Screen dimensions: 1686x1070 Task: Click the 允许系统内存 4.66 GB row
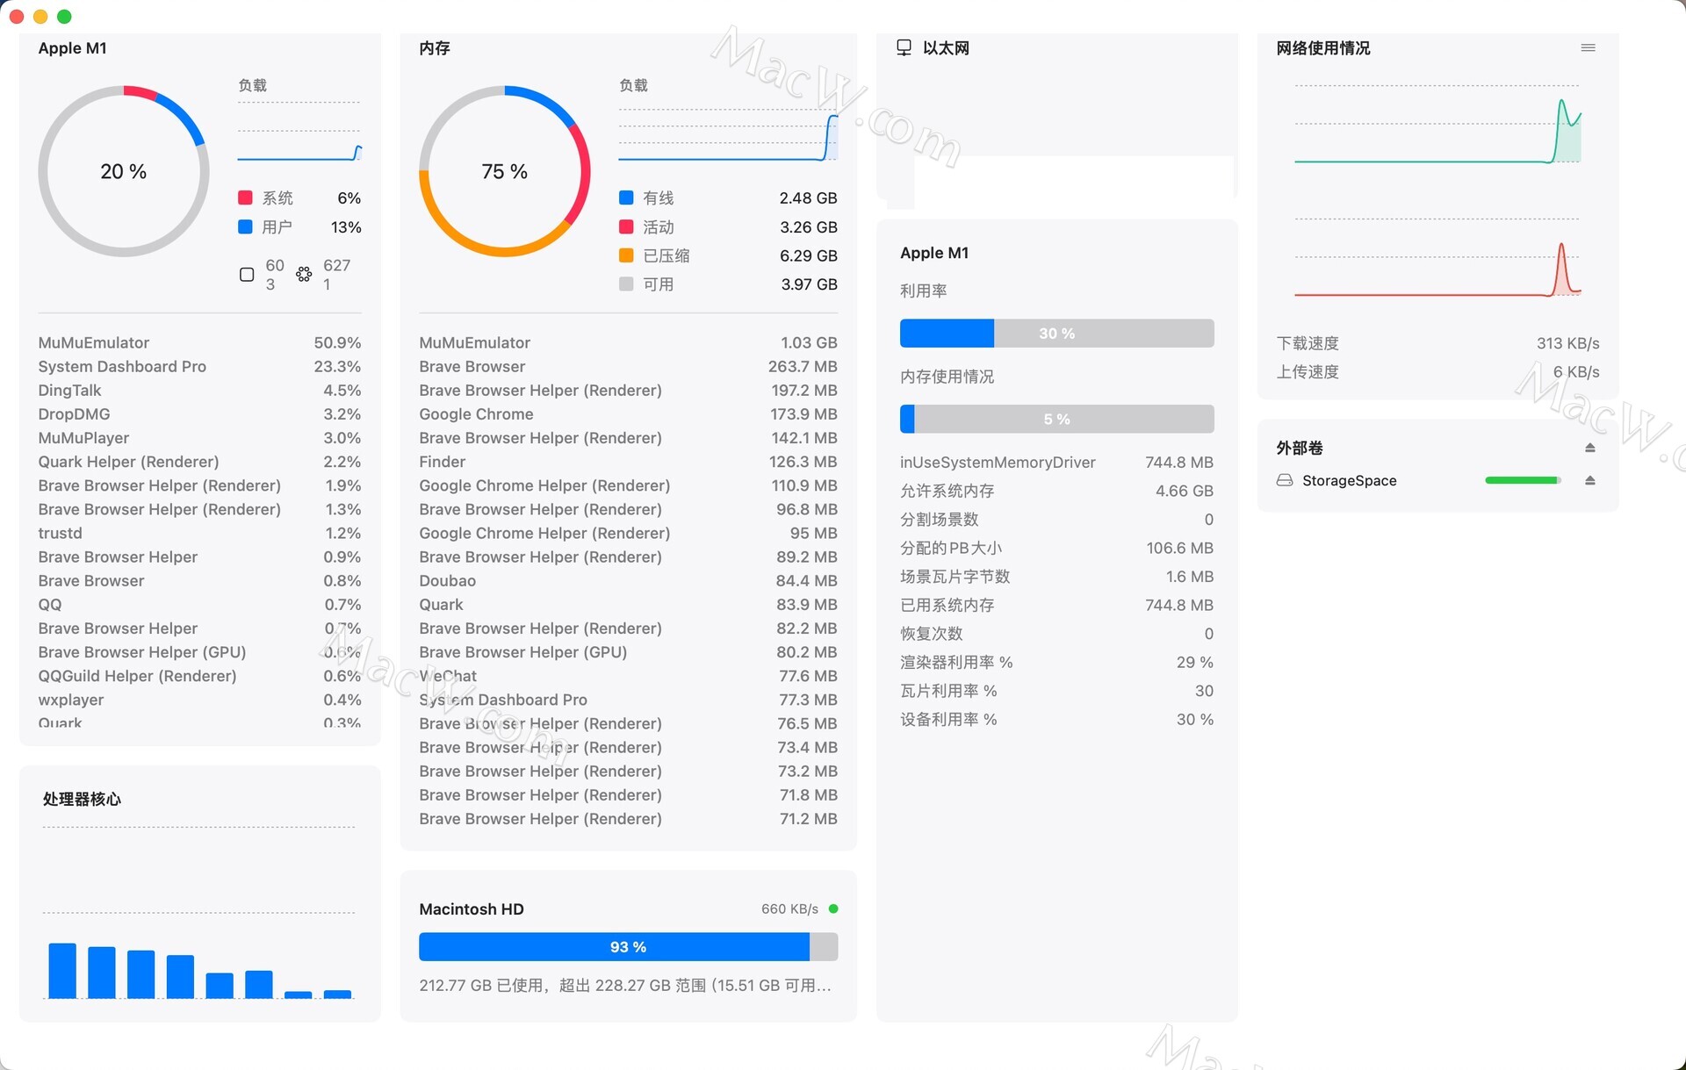coord(1056,491)
